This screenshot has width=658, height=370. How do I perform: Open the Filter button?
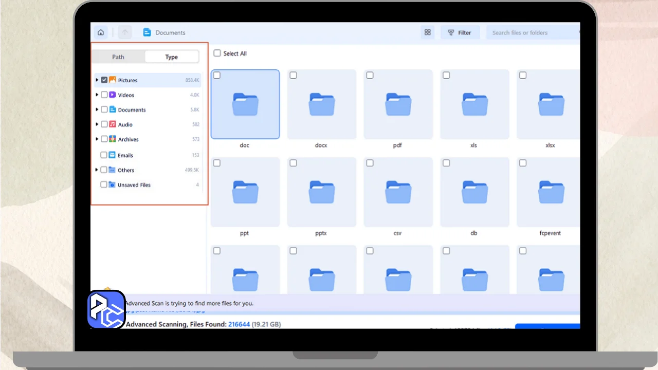(x=460, y=32)
